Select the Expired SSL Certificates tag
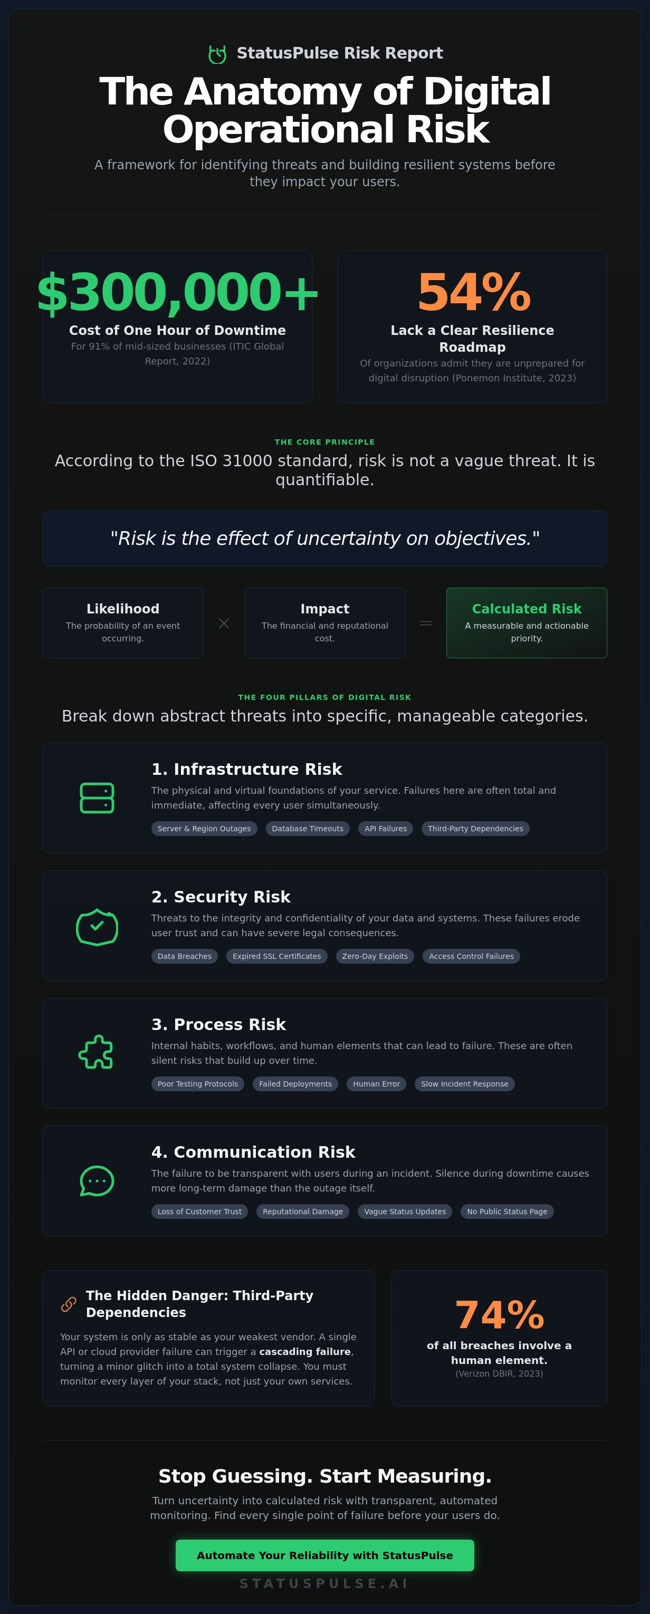Image resolution: width=650 pixels, height=1614 pixels. (276, 956)
